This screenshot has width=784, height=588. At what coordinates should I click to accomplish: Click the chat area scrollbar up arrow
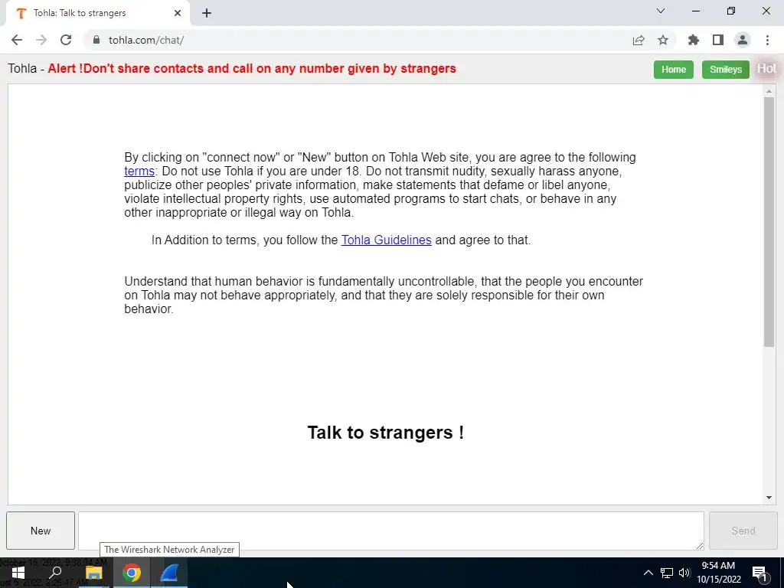[x=769, y=91]
